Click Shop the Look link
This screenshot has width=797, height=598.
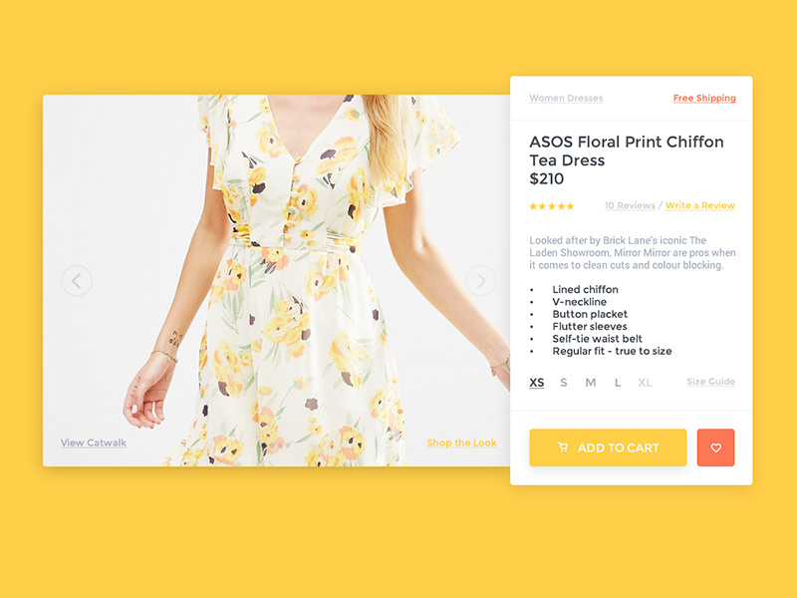[461, 443]
